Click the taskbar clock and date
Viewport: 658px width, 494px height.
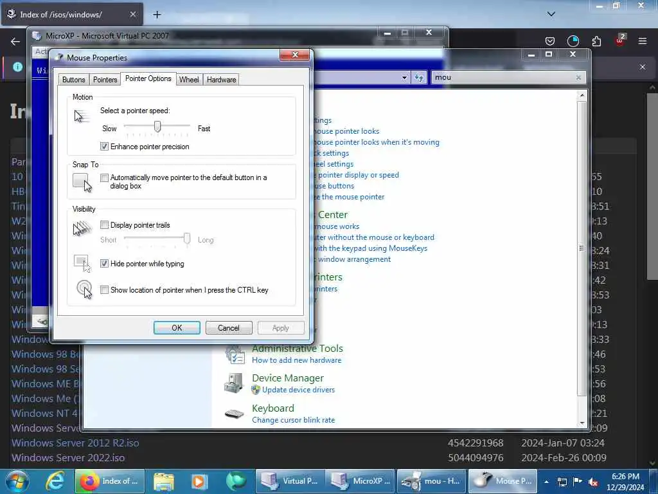click(x=625, y=482)
